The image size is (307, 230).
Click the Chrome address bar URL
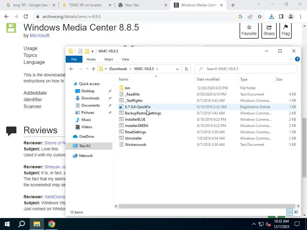[72, 17]
